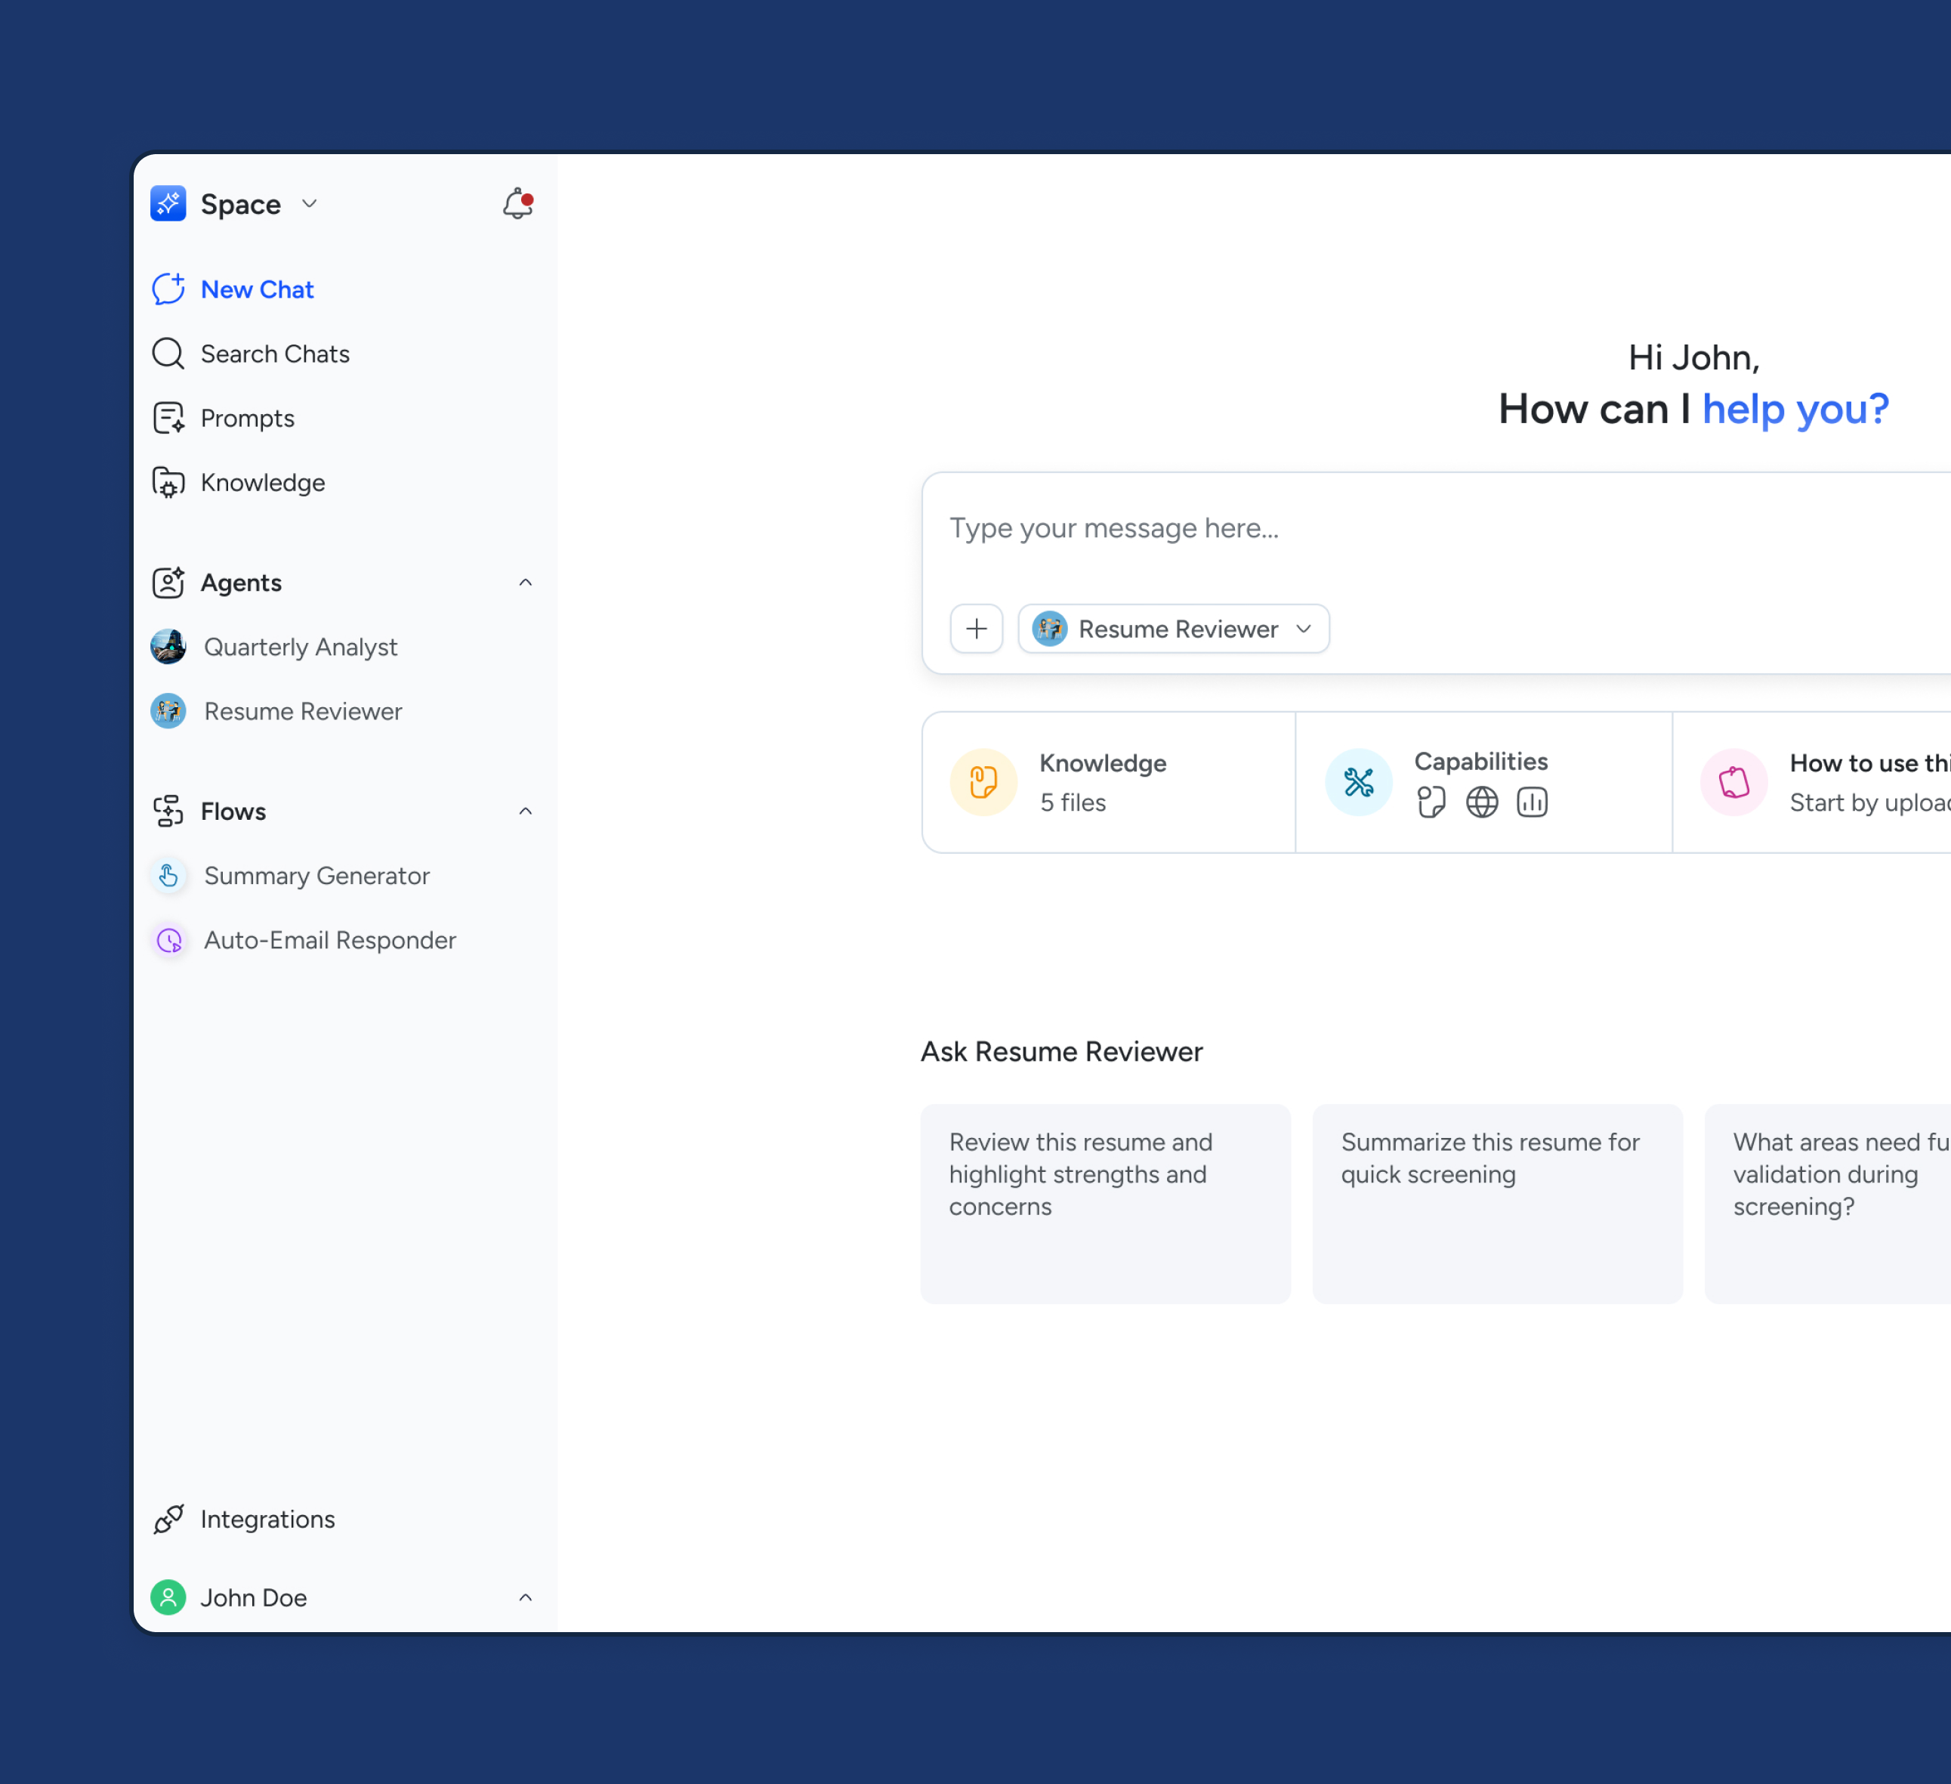Collapse the Flows section chevron
The height and width of the screenshot is (1784, 1951).
tap(526, 812)
